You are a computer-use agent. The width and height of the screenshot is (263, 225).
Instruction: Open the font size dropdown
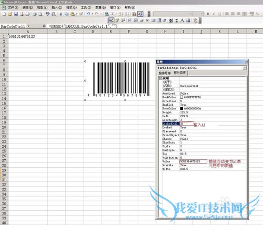point(202,14)
